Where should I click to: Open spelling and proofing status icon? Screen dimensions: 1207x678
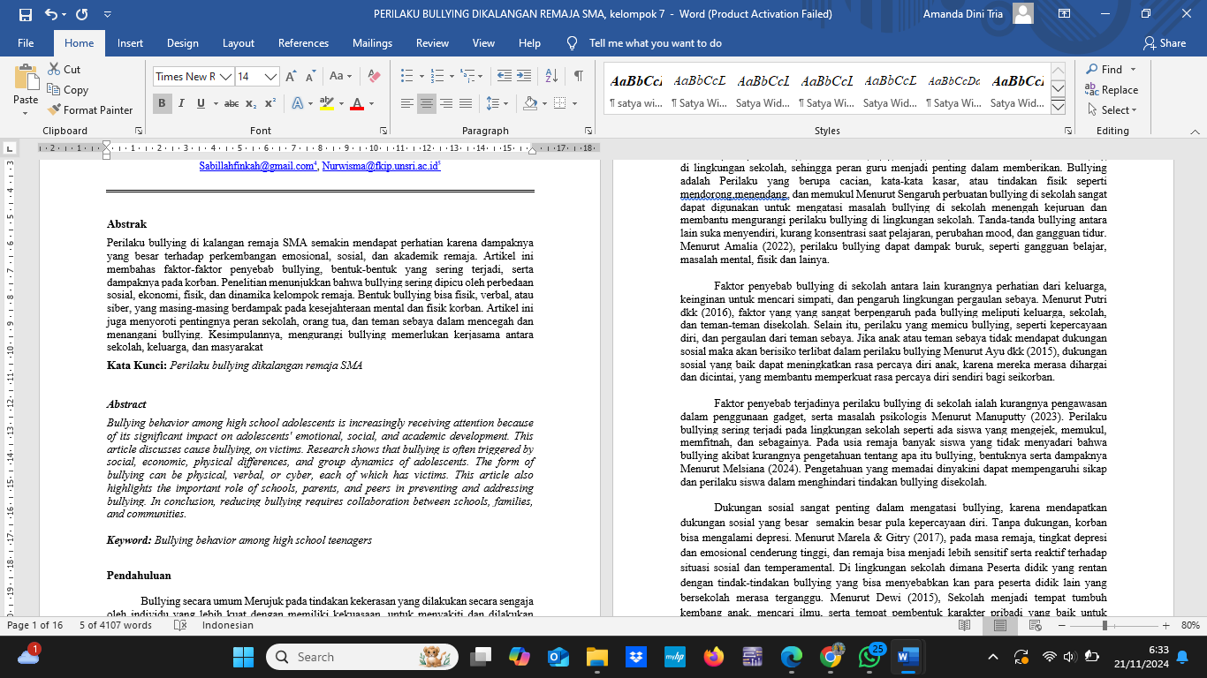[180, 625]
